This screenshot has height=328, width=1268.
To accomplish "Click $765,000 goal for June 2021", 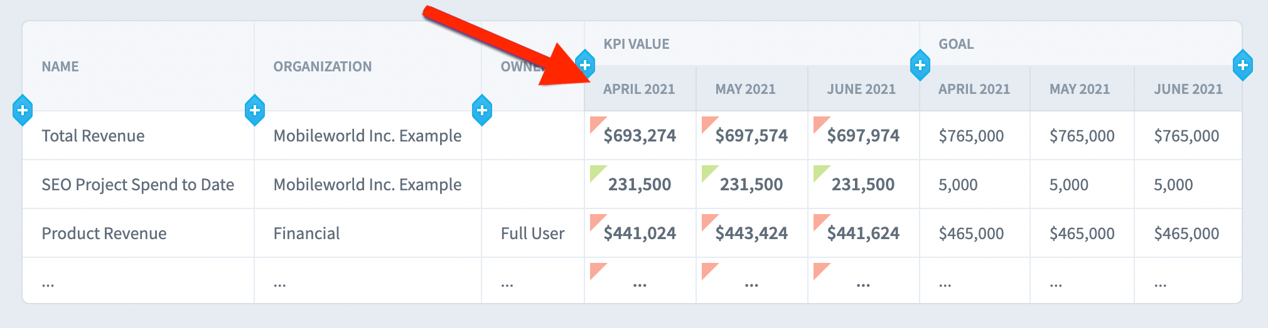I will pos(1186,136).
